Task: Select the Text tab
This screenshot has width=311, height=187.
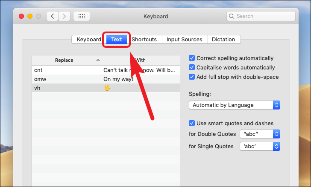Action: [117, 39]
